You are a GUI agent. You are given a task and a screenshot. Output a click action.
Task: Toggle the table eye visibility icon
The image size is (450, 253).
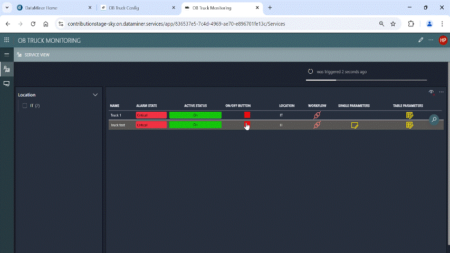pyautogui.click(x=432, y=92)
